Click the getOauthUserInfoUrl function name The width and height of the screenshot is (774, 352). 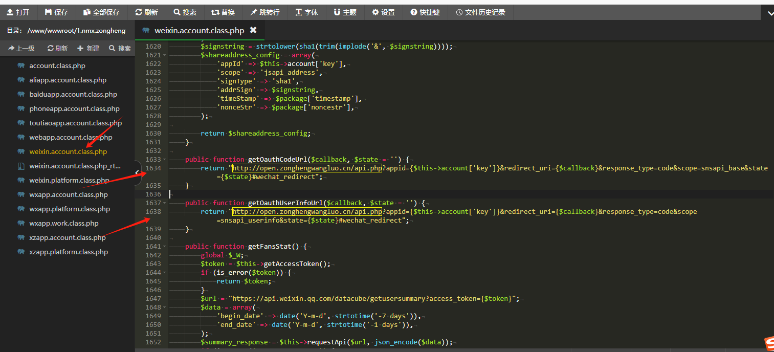pos(285,203)
